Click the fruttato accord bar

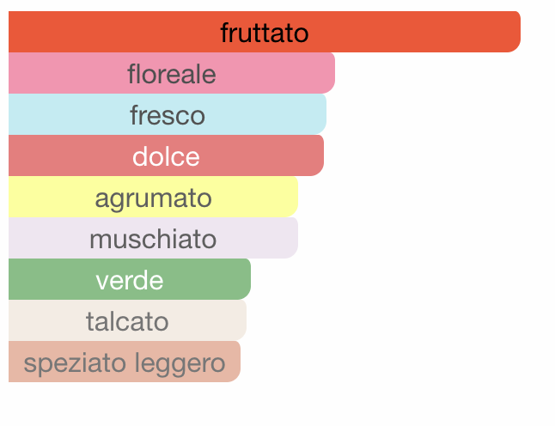coord(265,32)
